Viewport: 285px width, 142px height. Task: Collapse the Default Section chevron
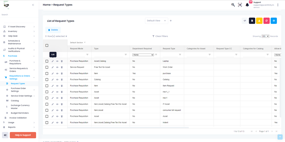pos(85,42)
